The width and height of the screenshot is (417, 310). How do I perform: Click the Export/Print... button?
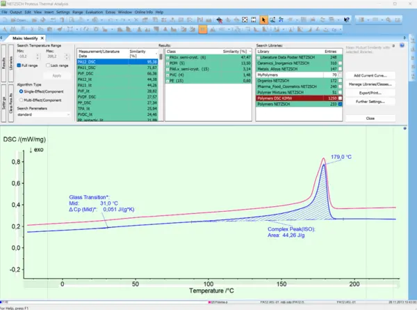(370, 93)
